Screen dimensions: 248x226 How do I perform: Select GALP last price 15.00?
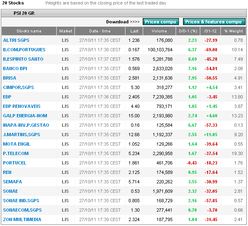point(134,116)
